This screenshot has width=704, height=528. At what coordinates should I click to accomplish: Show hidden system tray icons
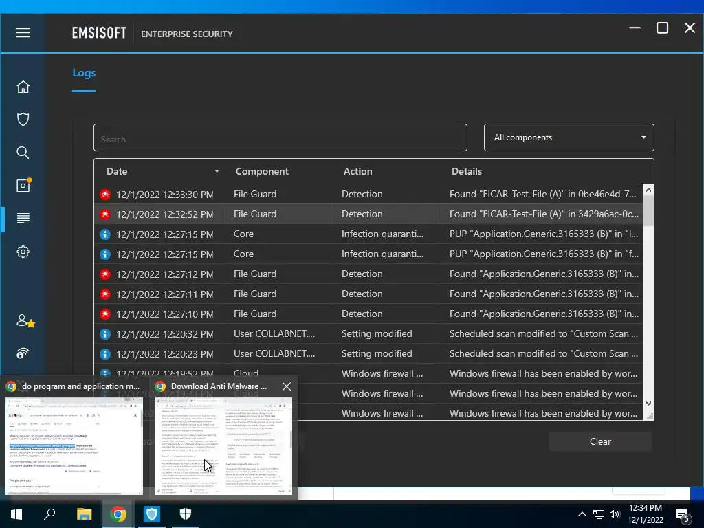(582, 514)
